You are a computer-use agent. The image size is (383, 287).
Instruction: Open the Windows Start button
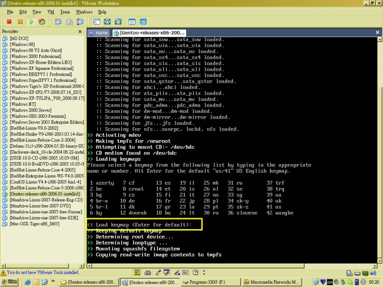[10, 282]
